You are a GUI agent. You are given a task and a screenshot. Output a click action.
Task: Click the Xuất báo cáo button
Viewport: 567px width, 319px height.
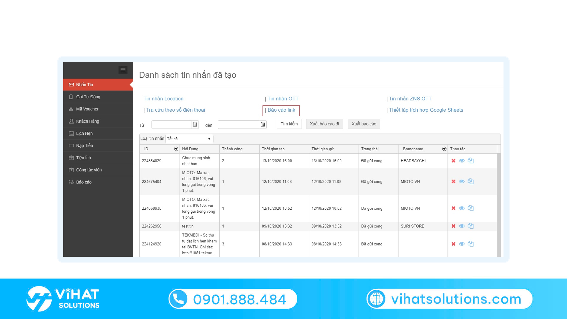tap(364, 124)
